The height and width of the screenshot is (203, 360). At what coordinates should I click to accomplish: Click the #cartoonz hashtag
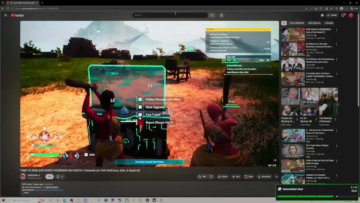[x=48, y=184]
